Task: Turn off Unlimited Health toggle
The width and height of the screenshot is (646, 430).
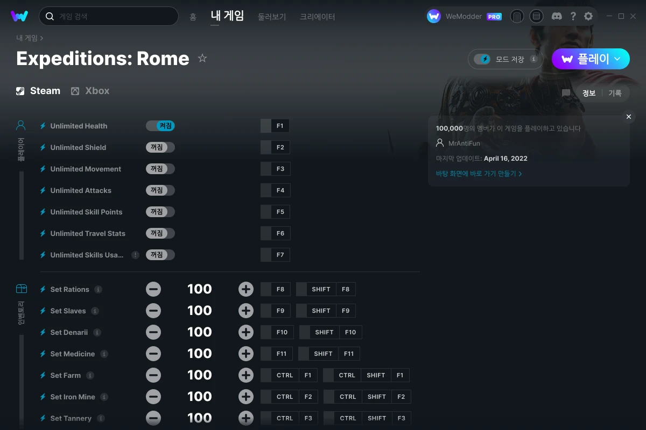Action: pos(160,126)
